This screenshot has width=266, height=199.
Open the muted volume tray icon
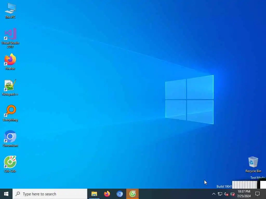(x=226, y=194)
